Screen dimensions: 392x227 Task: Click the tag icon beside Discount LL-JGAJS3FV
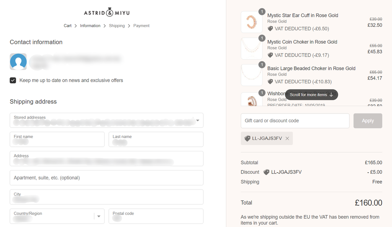coord(266,172)
